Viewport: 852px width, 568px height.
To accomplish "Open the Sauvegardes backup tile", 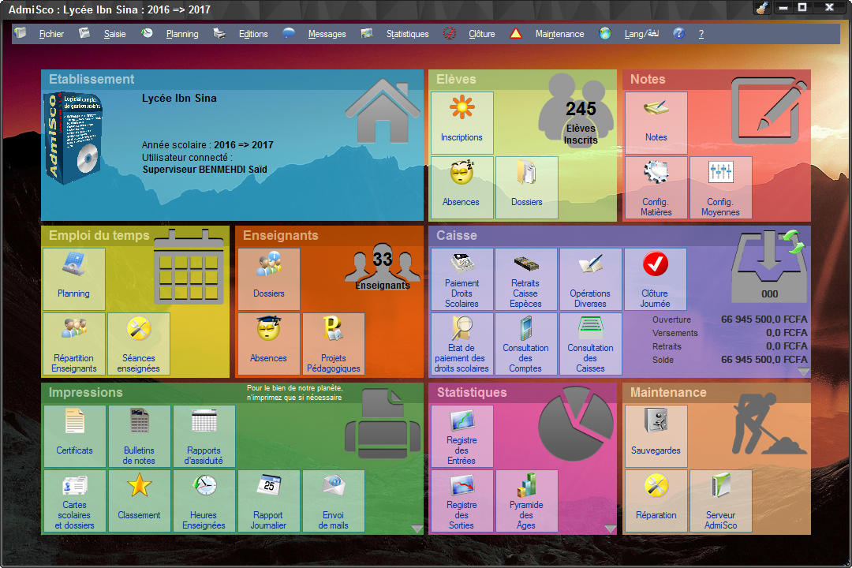I will coord(656,436).
